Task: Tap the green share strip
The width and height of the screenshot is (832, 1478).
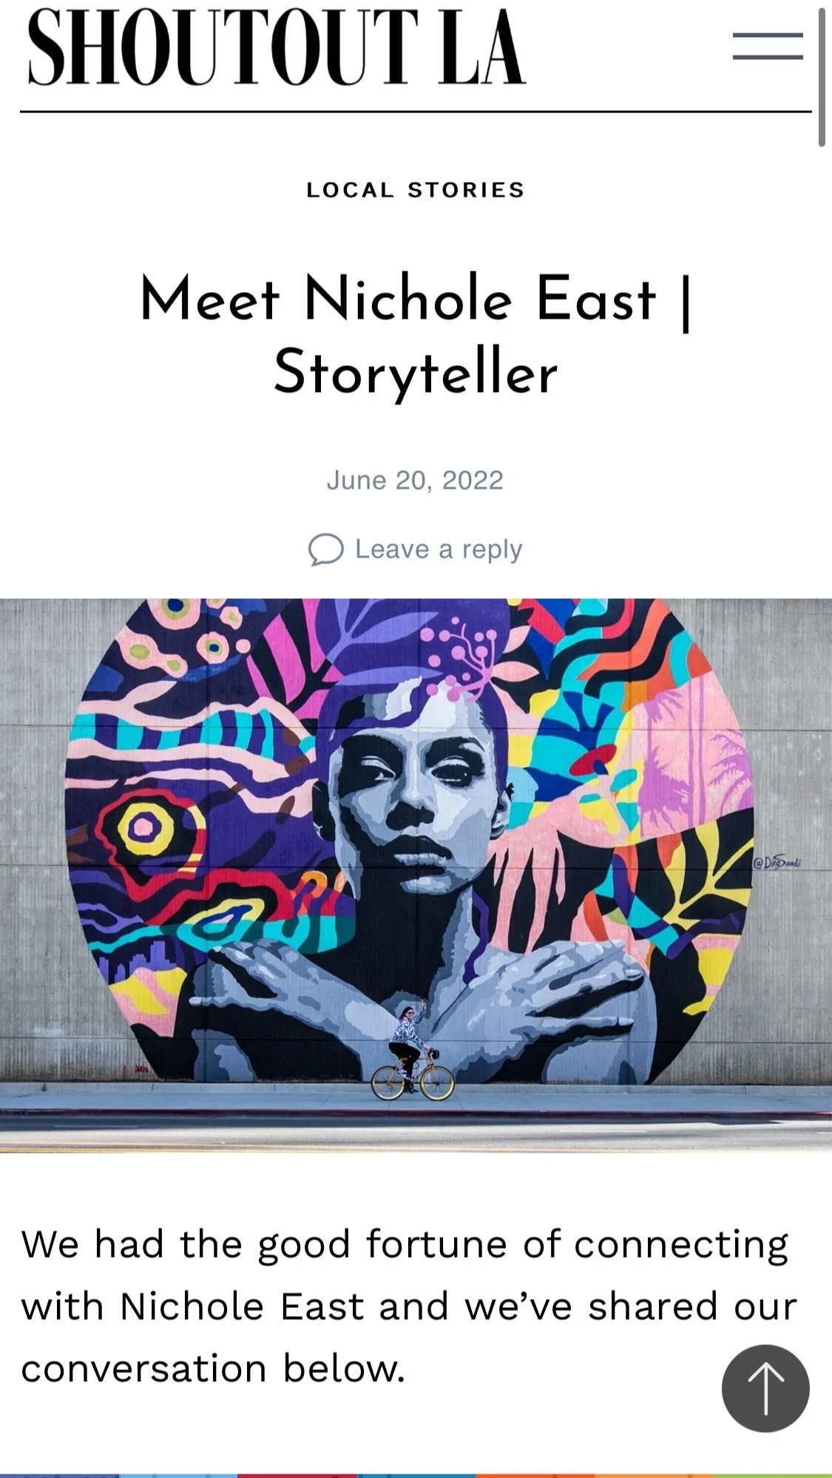Action: [x=772, y=1474]
